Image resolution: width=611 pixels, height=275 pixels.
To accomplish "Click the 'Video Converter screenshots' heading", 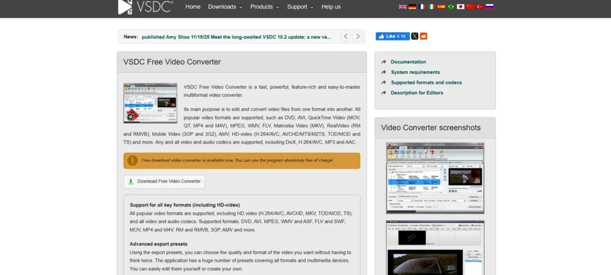I will click(431, 128).
